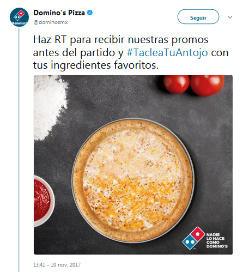The height and width of the screenshot is (272, 249).
Task: Click the word 'promos' in the tweet
Action: click(190, 40)
